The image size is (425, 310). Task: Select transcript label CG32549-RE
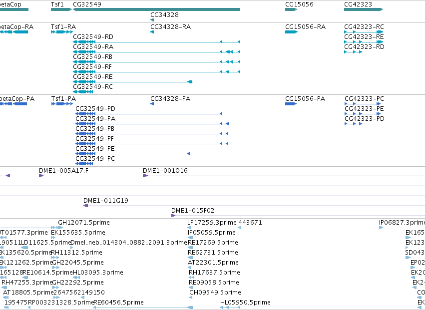93,77
